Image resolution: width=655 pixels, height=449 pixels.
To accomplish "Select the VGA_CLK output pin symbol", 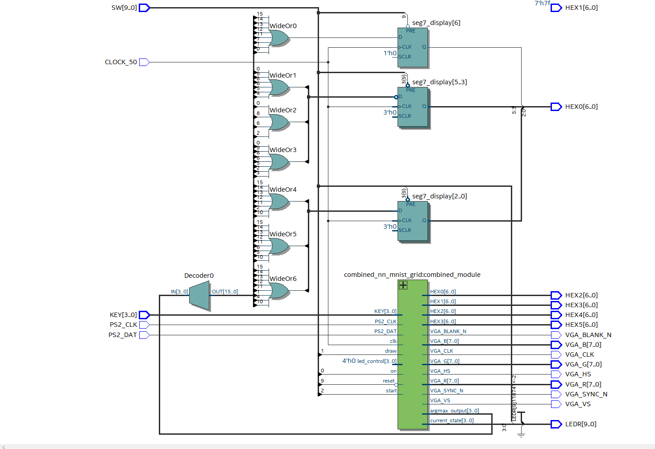I will pos(556,354).
